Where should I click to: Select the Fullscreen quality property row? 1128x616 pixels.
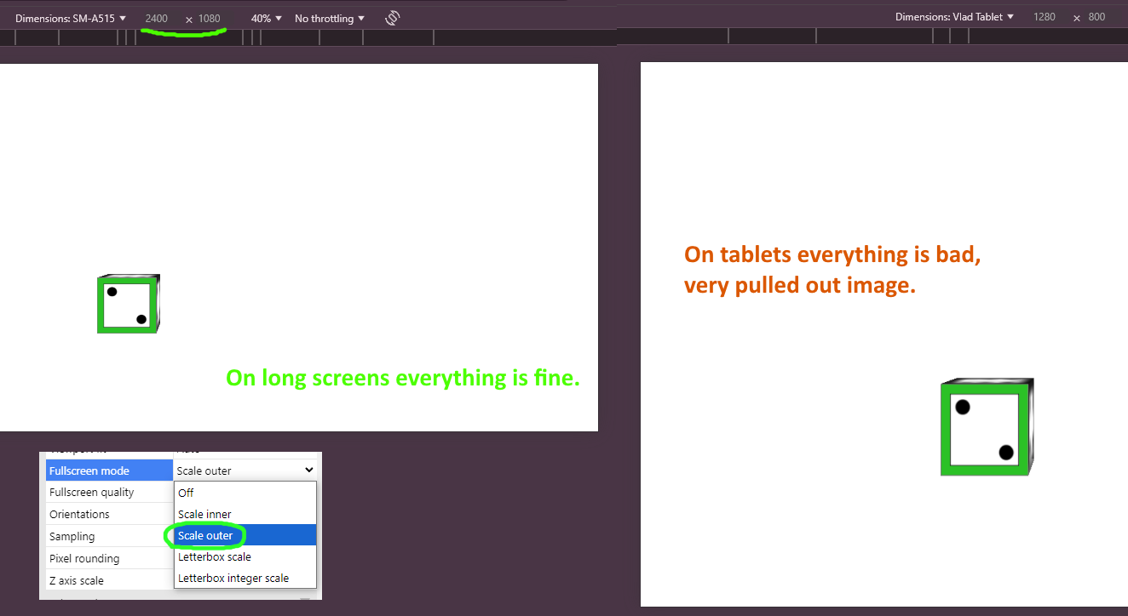91,492
